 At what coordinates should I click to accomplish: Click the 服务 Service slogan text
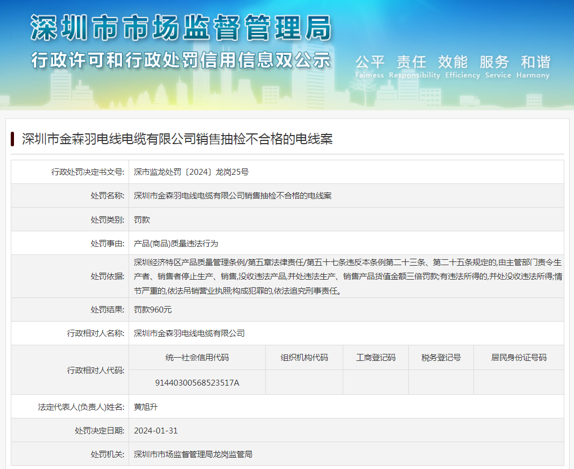[x=498, y=66]
